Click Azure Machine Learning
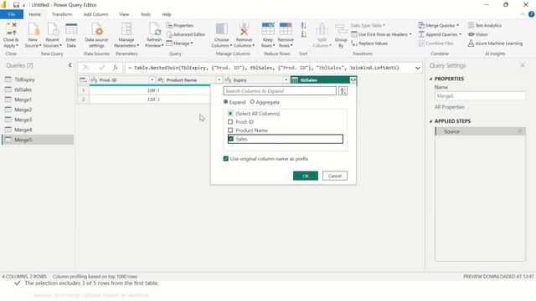The height and width of the screenshot is (301, 536). (495, 43)
